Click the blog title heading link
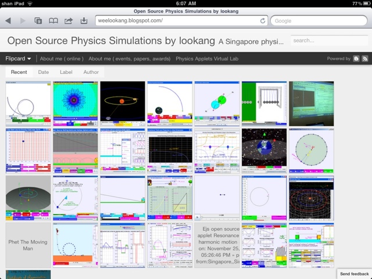 pos(111,41)
